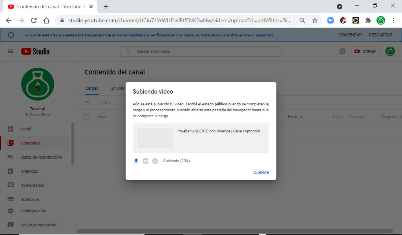Click the Video column header
Viewport: 402px width, 235px height.
(101, 117)
